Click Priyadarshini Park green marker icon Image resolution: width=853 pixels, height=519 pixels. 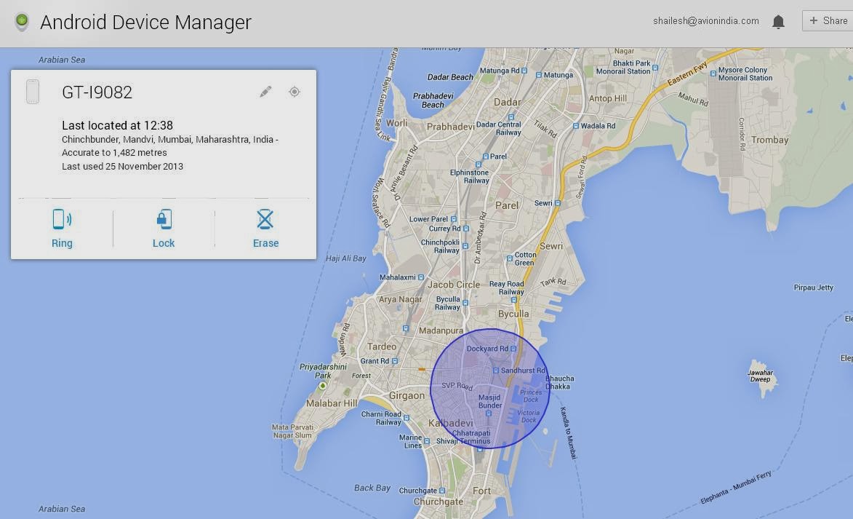(323, 386)
